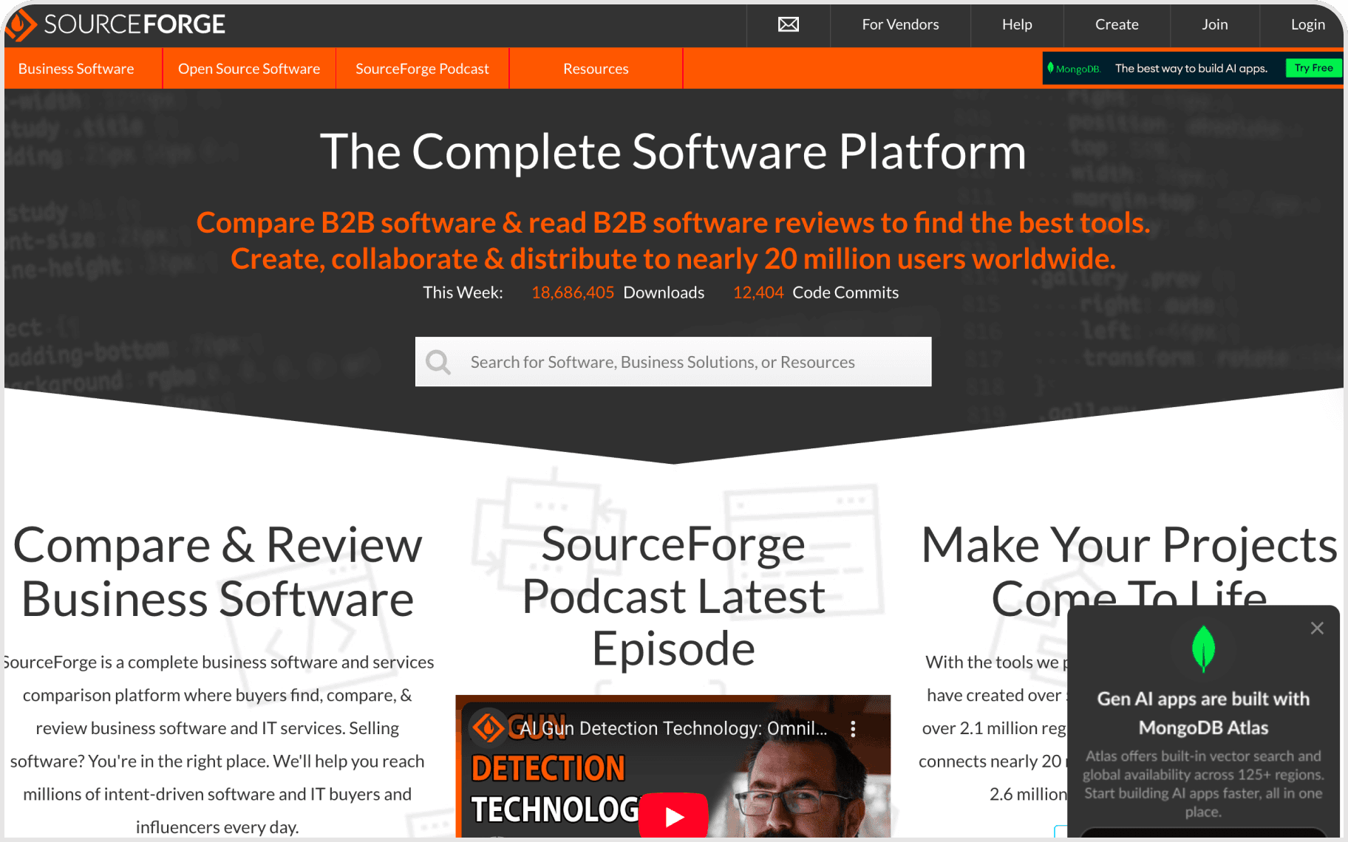Open the Resources tab
Image resolution: width=1348 pixels, height=842 pixels.
coord(596,69)
